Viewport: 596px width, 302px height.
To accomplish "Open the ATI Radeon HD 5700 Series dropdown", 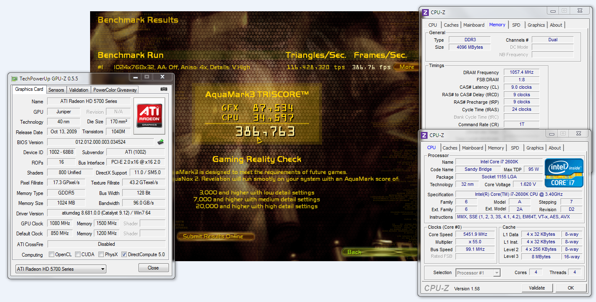I will [x=60, y=269].
